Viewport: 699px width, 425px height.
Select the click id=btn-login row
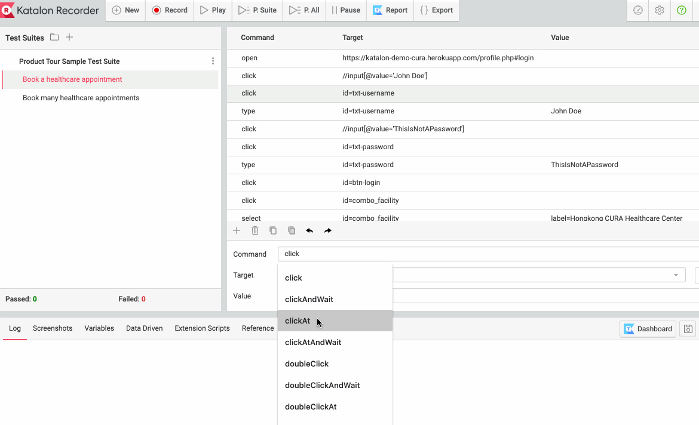463,183
